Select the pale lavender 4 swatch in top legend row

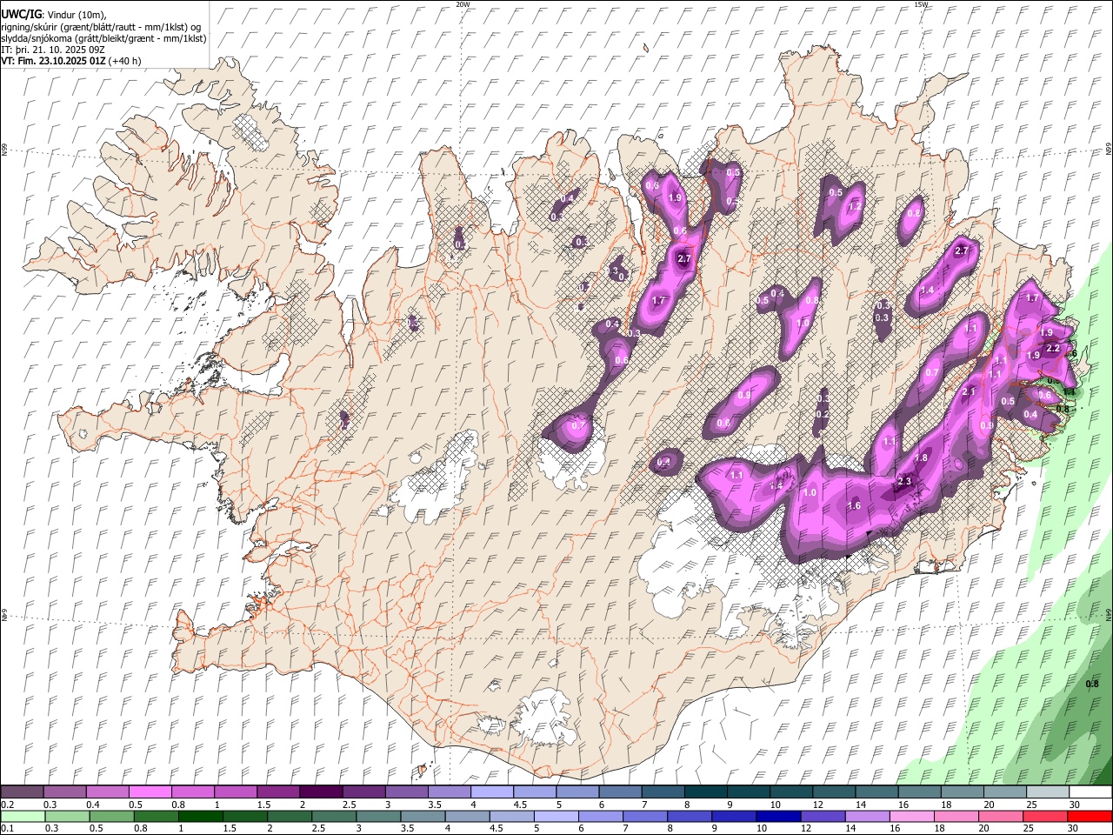click(x=492, y=792)
